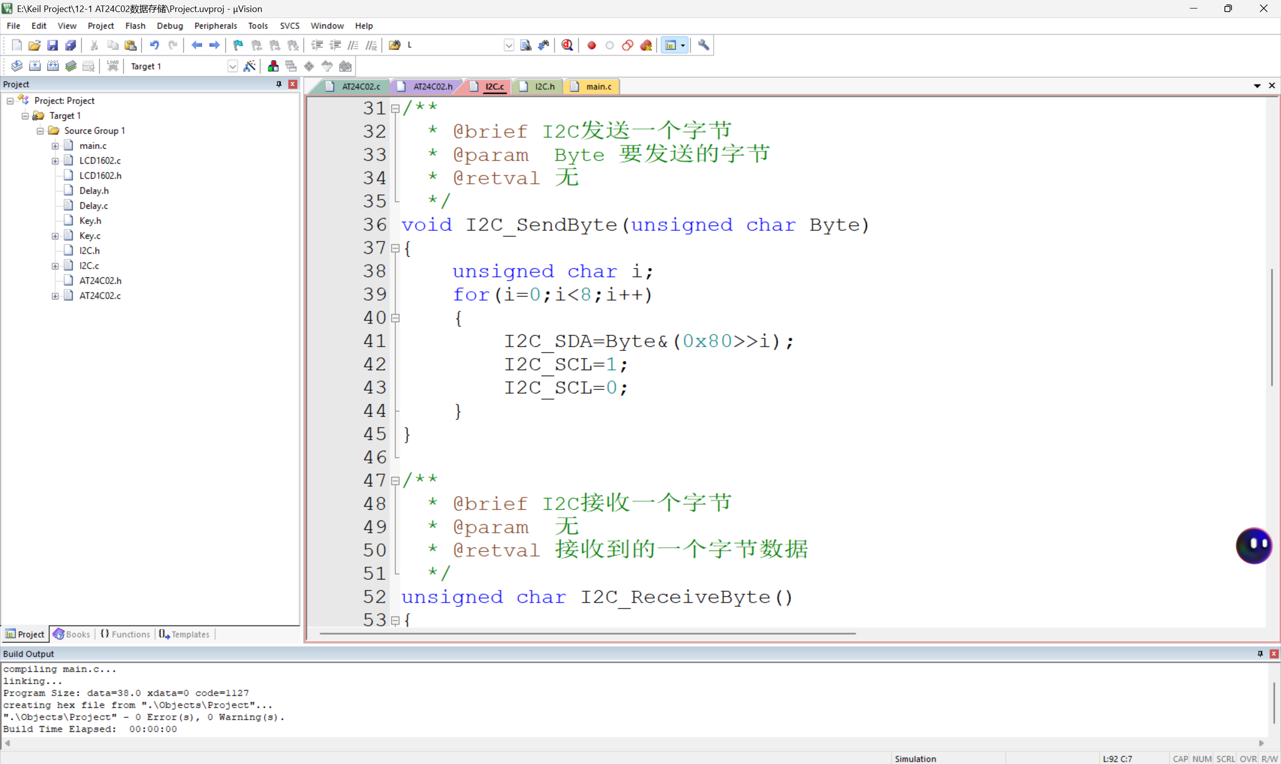The image size is (1281, 764).
Task: Start the debug session magnifier icon
Action: [x=567, y=46]
